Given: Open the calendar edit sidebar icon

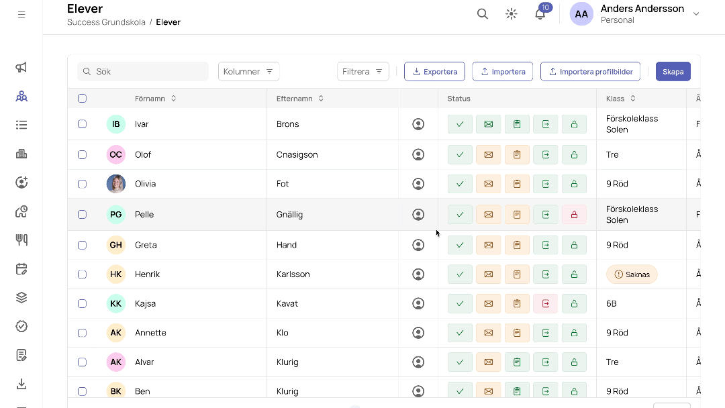Looking at the screenshot, I should (x=21, y=269).
